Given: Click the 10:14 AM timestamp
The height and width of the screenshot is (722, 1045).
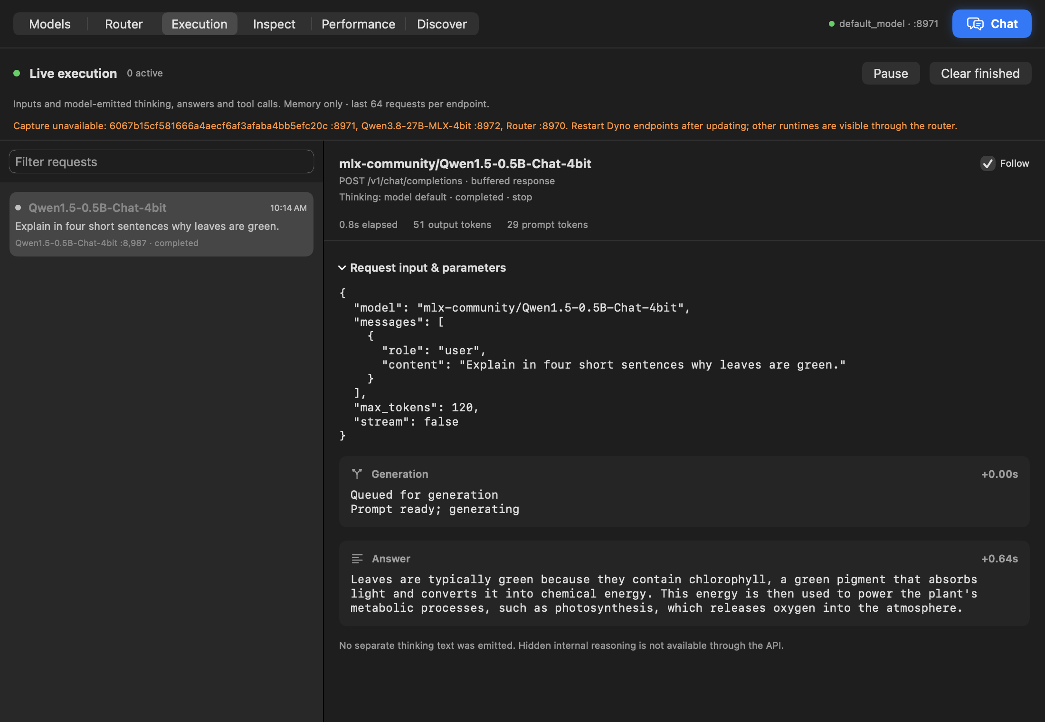Looking at the screenshot, I should pyautogui.click(x=288, y=208).
